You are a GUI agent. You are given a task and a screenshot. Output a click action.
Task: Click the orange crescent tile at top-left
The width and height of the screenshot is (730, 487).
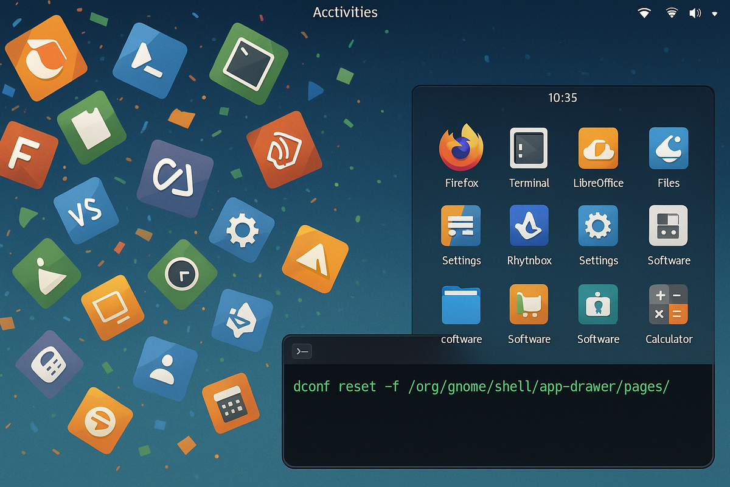[x=47, y=57]
